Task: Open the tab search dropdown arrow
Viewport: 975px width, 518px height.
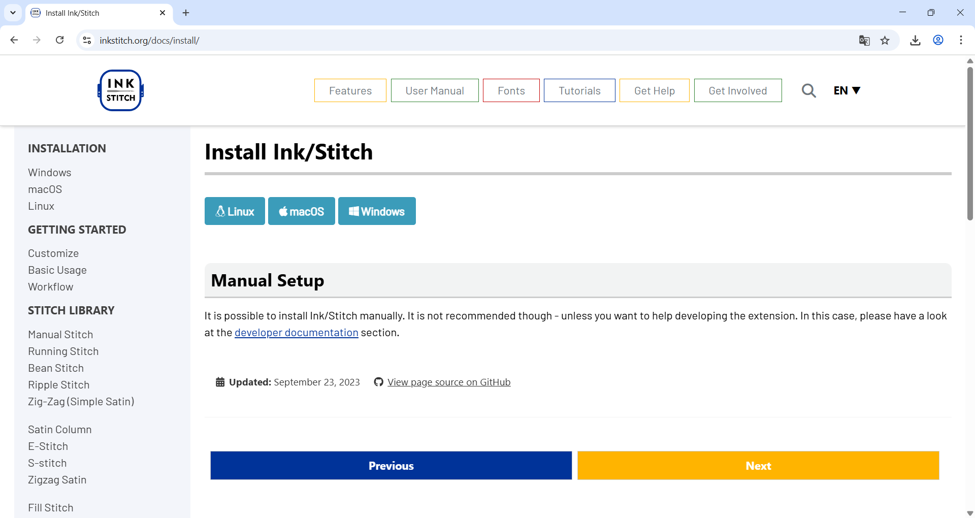Action: tap(13, 13)
